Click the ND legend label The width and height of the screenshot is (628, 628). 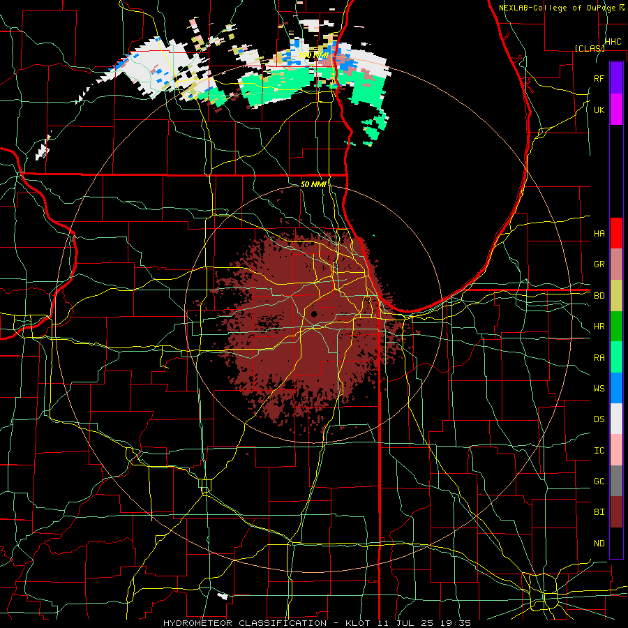(599, 543)
